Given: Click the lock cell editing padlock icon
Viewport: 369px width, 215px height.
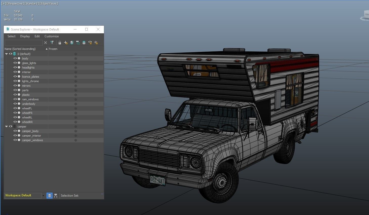Looking at the screenshot, I should pyautogui.click(x=60, y=43).
